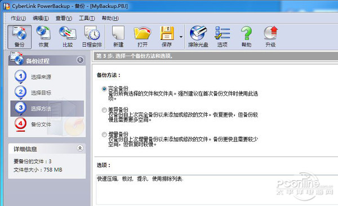Screen dimensions: 338x206
Task: Click the 文件总大小: 758 MB text
Action: [38, 170]
